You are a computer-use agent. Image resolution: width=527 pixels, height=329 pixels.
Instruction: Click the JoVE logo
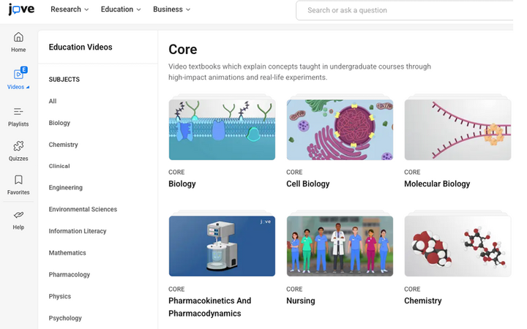(x=21, y=10)
